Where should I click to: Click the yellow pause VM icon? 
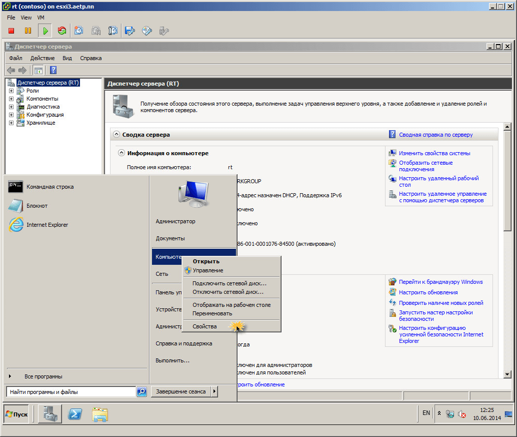pyautogui.click(x=28, y=31)
